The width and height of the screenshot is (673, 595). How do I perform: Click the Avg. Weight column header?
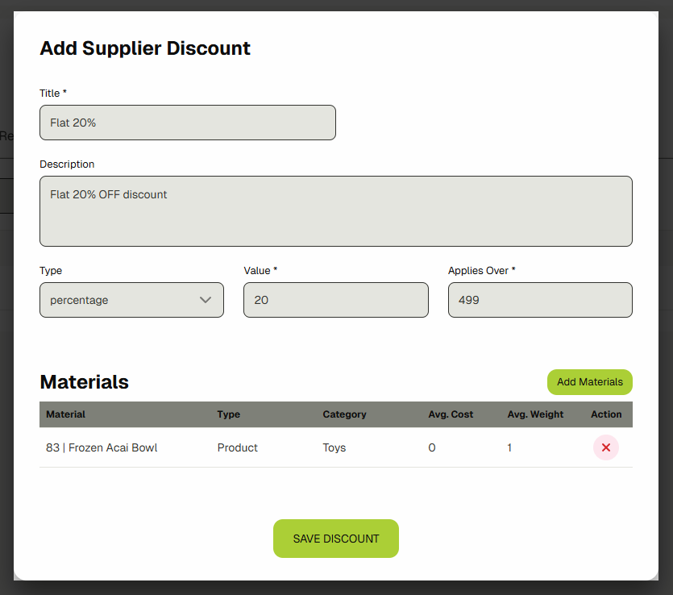(534, 414)
